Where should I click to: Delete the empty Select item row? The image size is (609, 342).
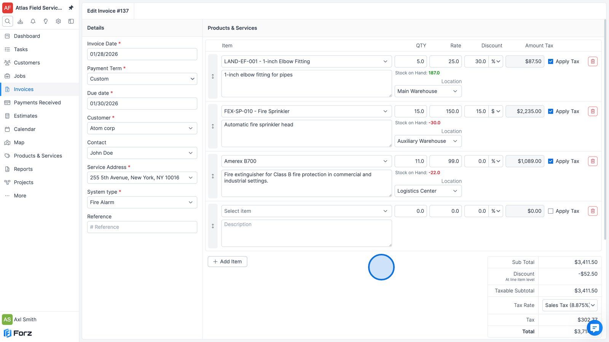click(x=593, y=211)
